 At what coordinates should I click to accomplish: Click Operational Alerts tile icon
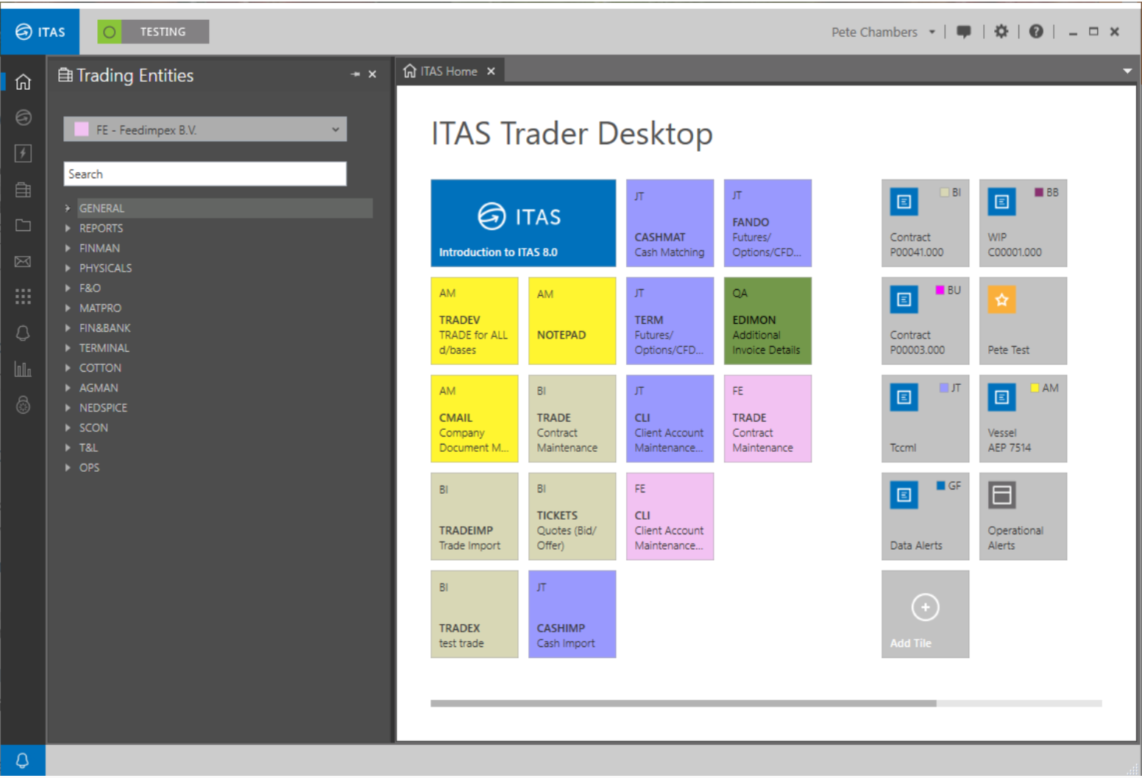click(1001, 495)
